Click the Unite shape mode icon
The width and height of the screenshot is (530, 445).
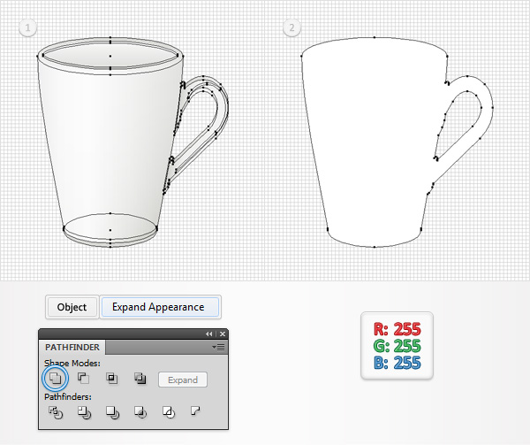pyautogui.click(x=55, y=378)
